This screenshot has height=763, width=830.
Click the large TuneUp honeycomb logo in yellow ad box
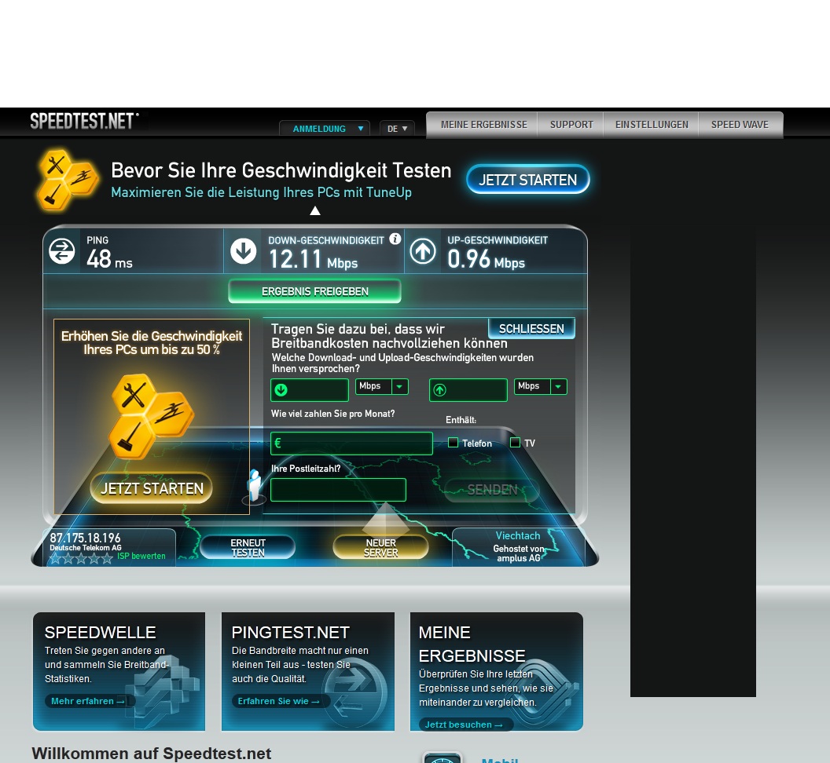point(151,417)
